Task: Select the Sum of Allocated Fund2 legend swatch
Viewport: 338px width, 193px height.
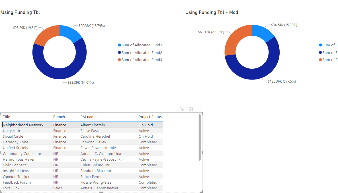Action: tap(119, 53)
